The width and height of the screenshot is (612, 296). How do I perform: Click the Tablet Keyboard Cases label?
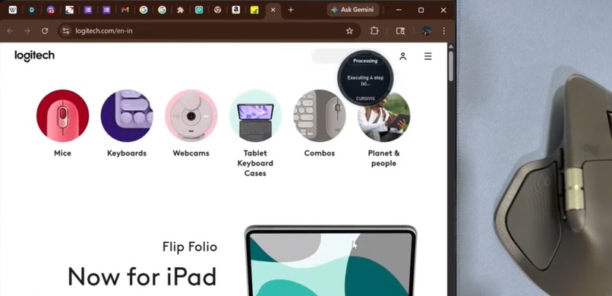coord(255,163)
